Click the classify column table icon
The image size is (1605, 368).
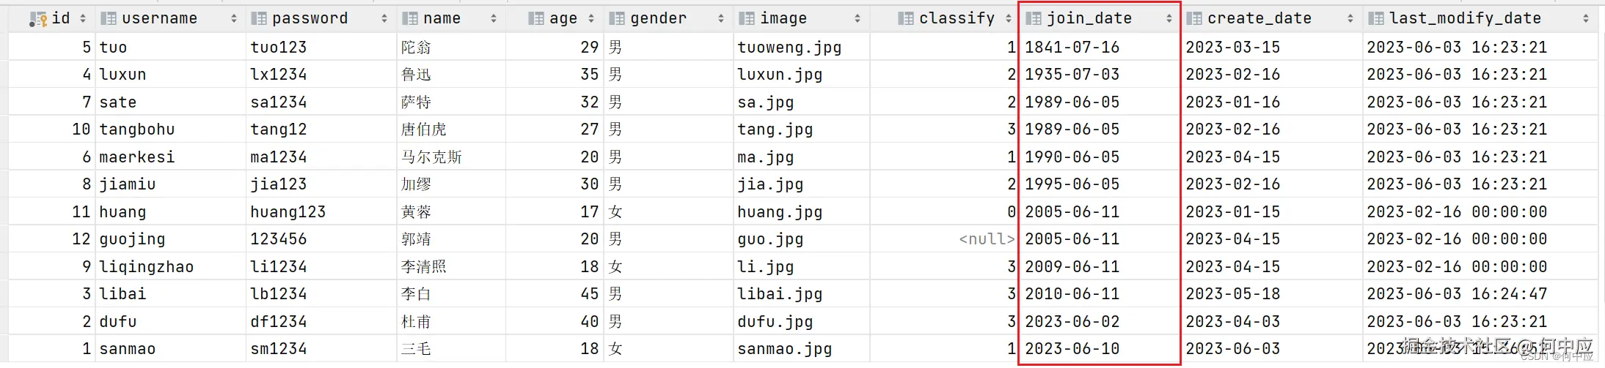click(906, 19)
